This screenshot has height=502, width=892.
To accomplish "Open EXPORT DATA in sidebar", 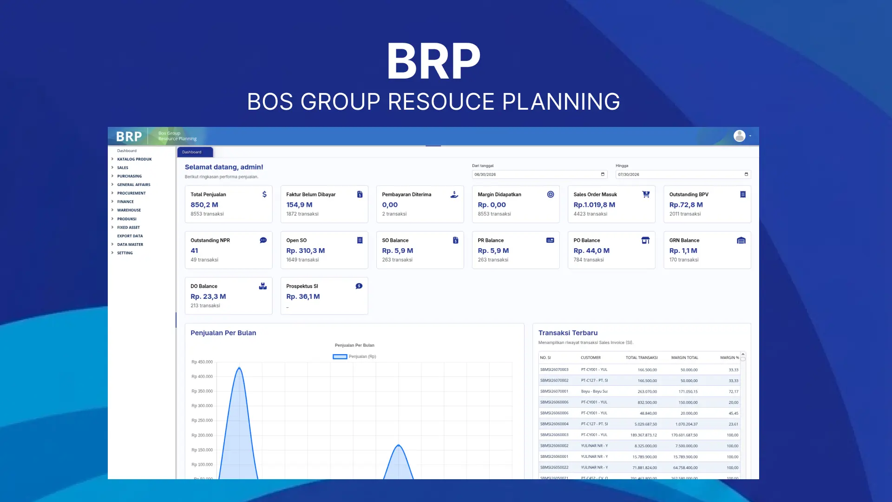I will coord(130,236).
